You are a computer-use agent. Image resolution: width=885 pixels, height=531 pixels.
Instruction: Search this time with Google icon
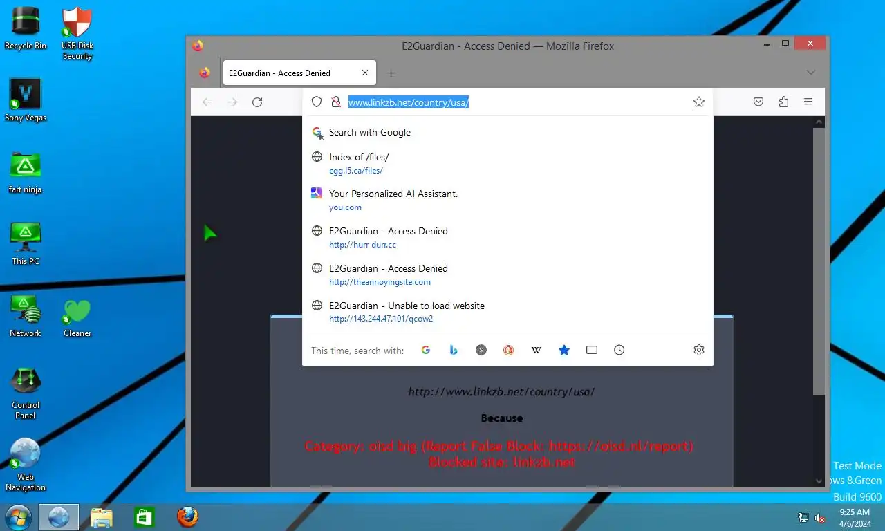426,350
